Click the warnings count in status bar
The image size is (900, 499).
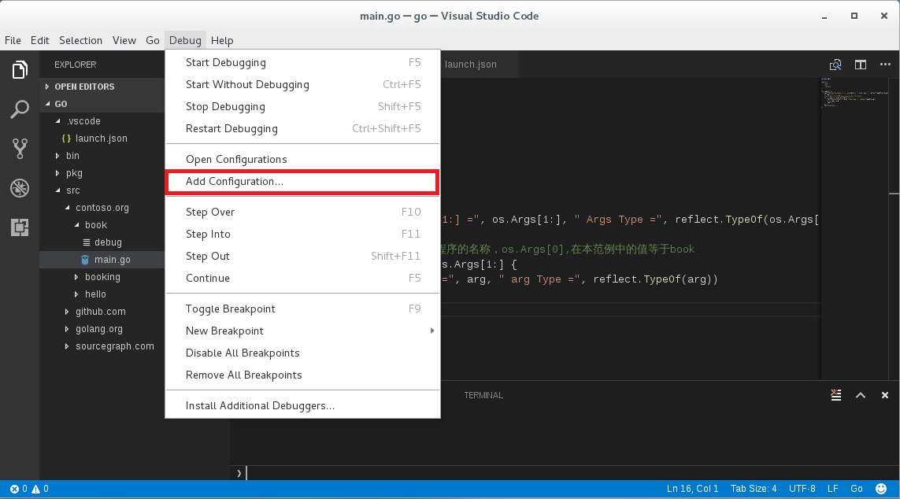[x=40, y=489]
